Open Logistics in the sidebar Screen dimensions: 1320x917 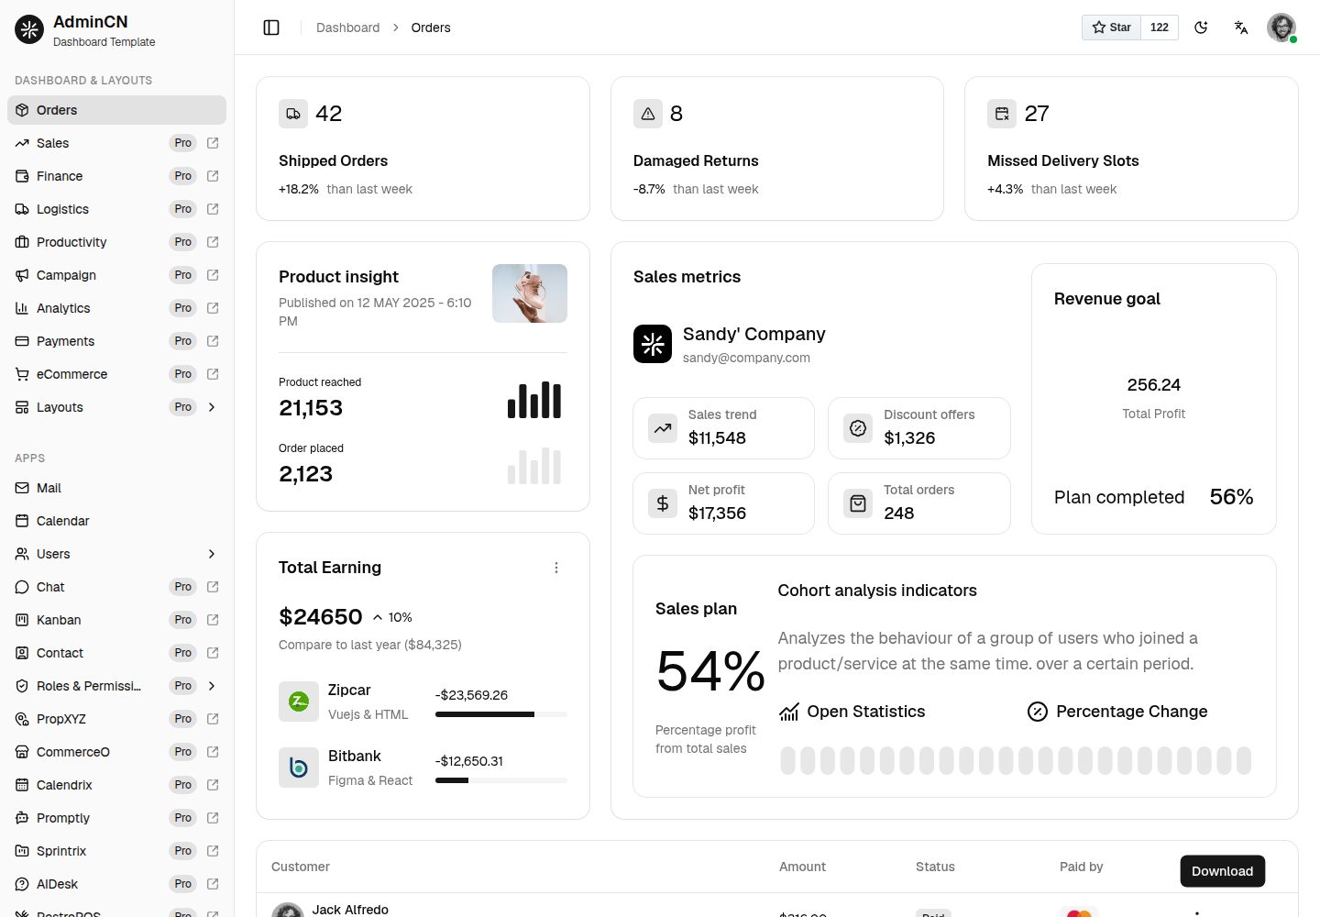116,209
